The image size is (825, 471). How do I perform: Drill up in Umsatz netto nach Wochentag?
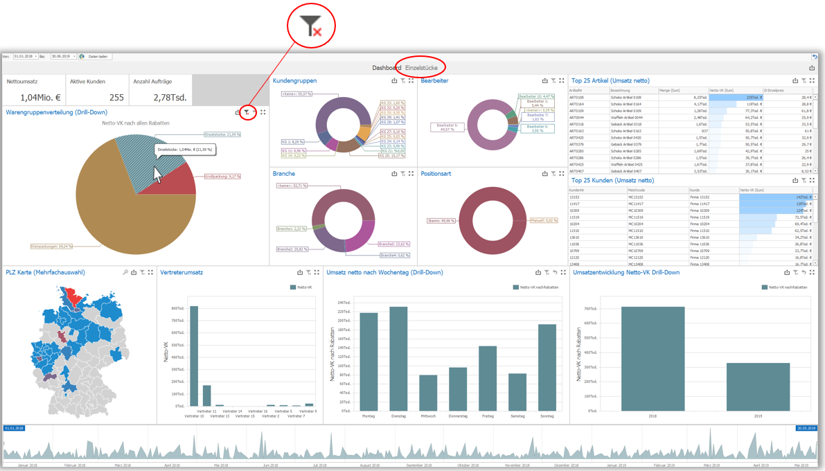pyautogui.click(x=555, y=272)
